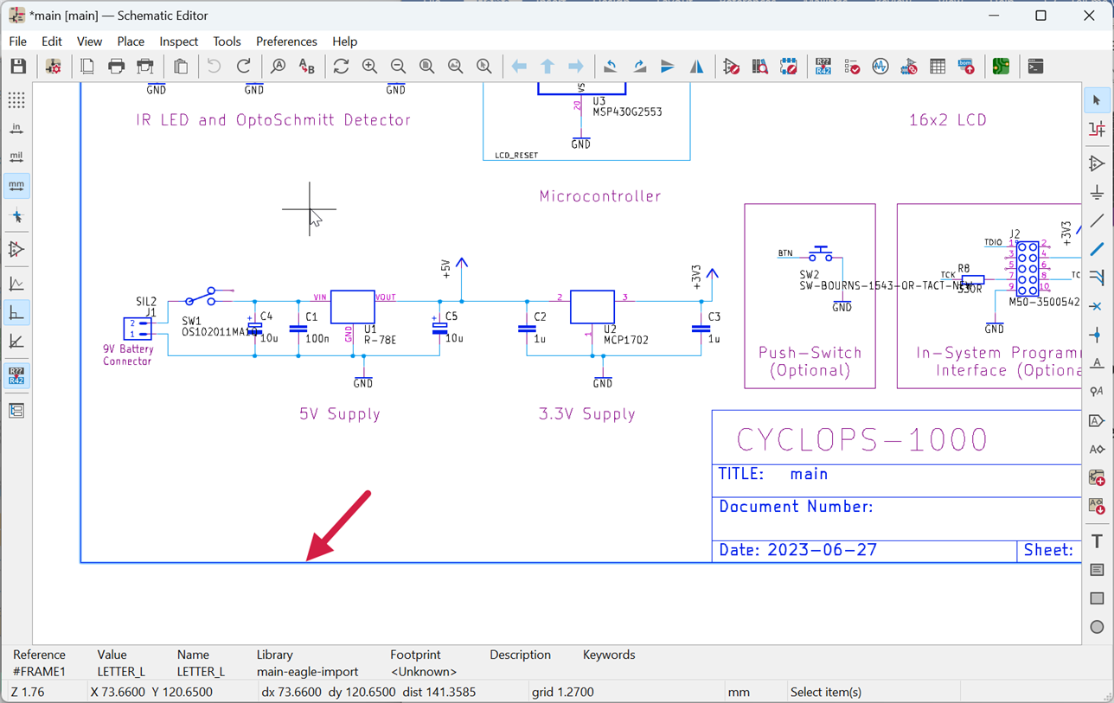Choose the Add Power Port tool
1114x703 pixels.
pyautogui.click(x=1097, y=192)
